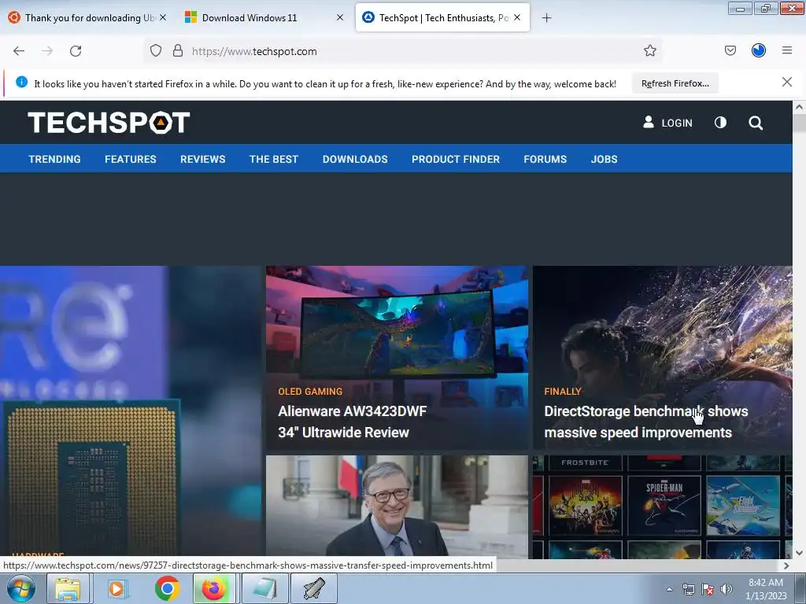Open the tracking protection shield icon
The width and height of the screenshot is (806, 604).
[x=156, y=51]
